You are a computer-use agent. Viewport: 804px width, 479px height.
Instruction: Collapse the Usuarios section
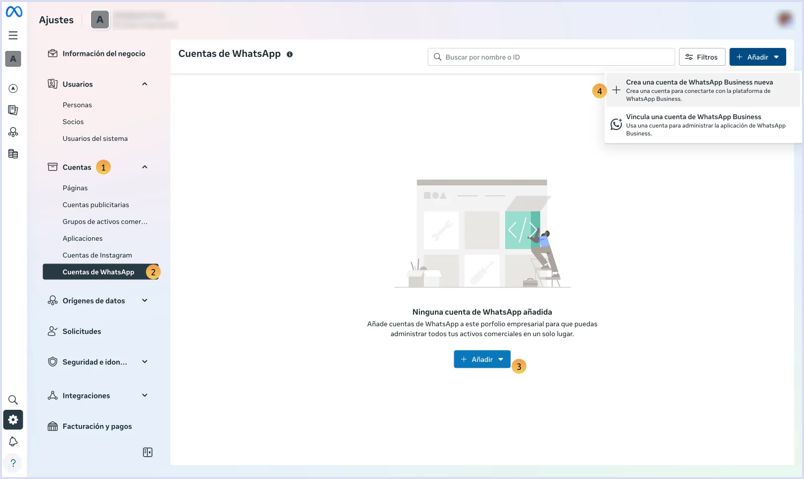pyautogui.click(x=144, y=84)
